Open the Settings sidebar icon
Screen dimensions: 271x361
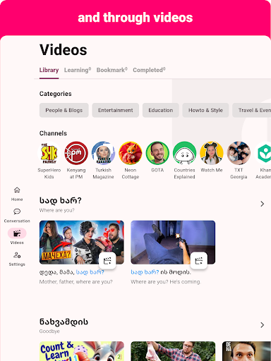[17, 255]
